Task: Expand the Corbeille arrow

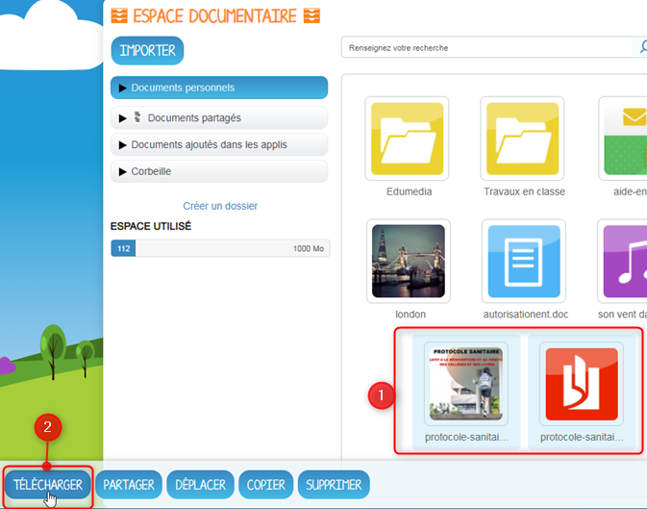Action: tap(123, 171)
